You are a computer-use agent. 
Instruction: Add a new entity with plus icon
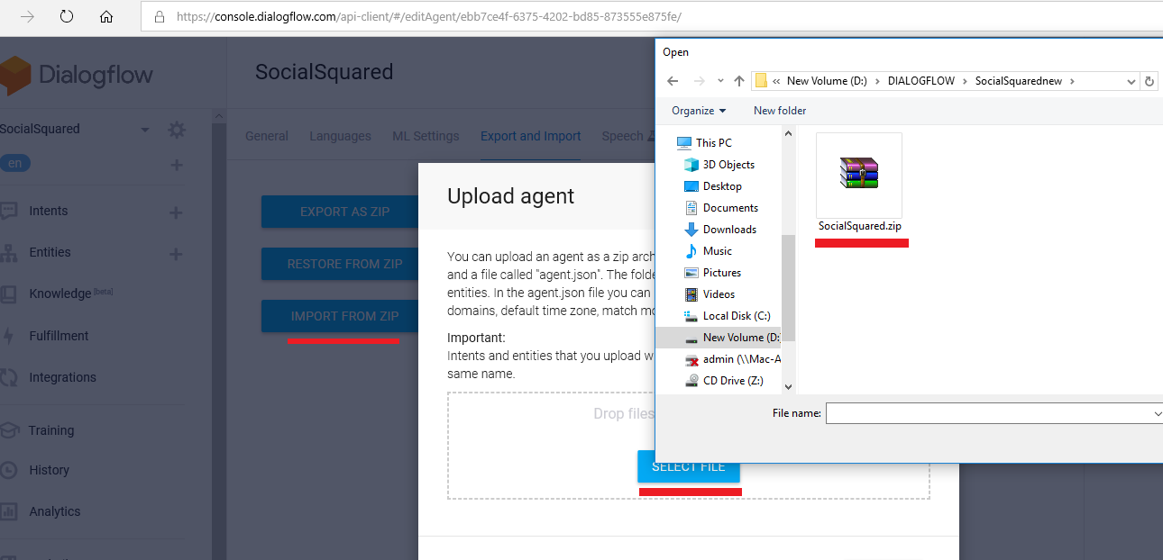coord(176,254)
